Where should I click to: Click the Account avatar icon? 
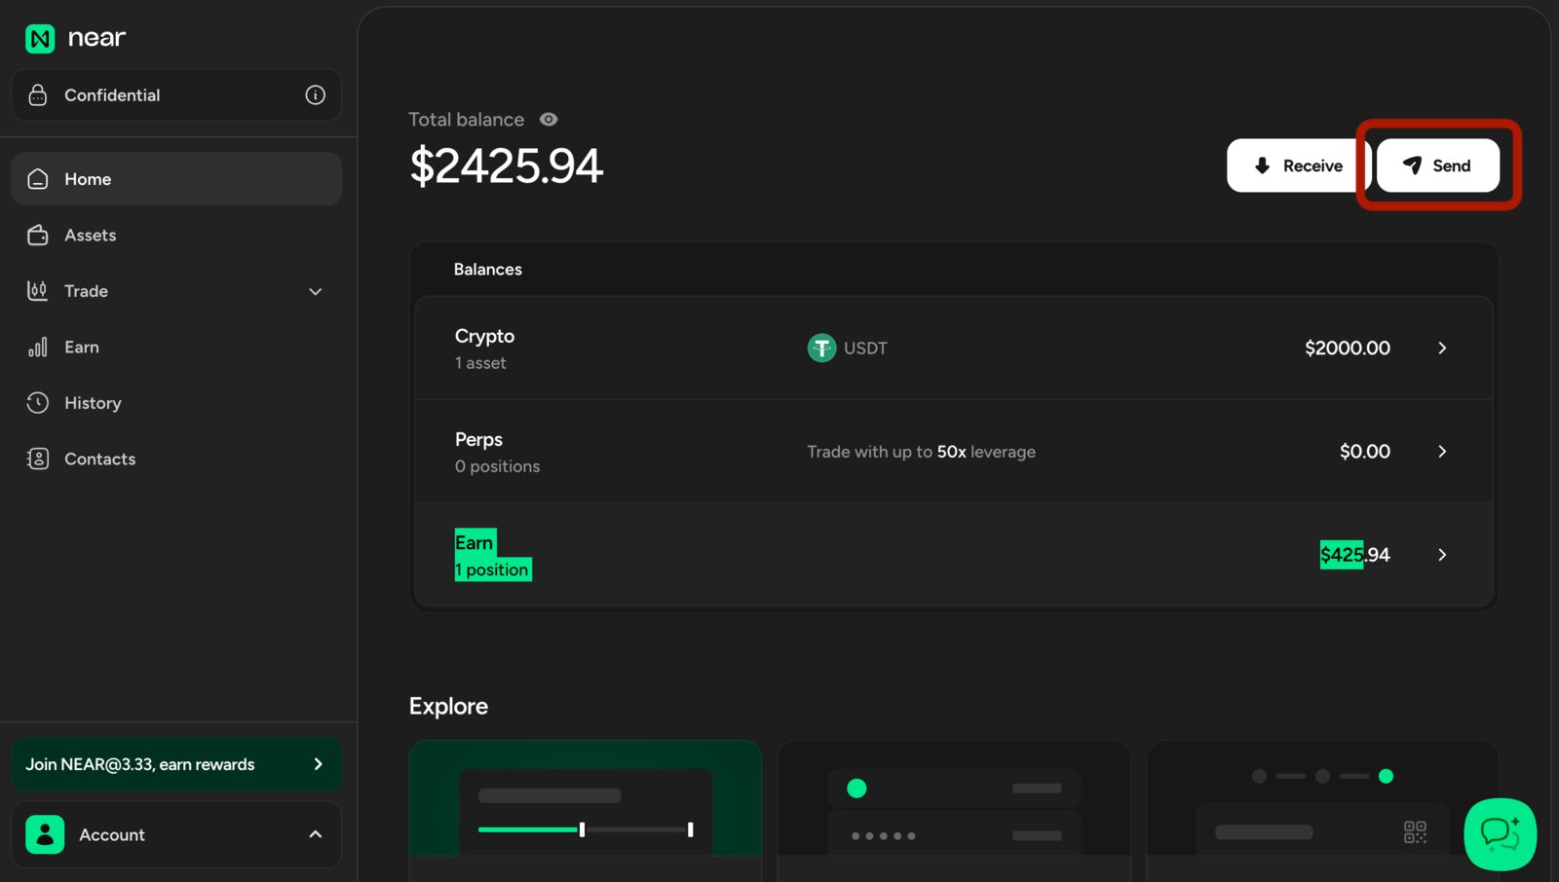point(45,834)
